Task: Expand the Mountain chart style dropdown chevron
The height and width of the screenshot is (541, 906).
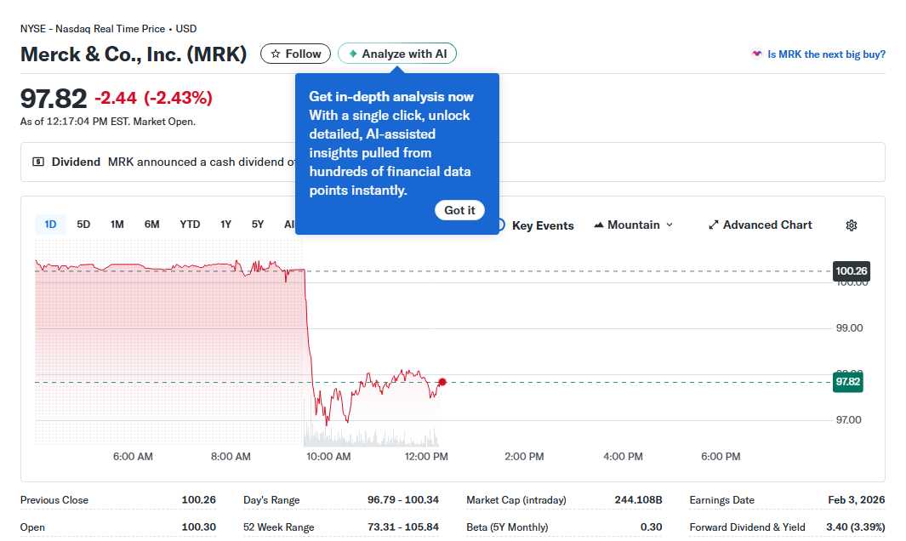Action: (x=670, y=225)
